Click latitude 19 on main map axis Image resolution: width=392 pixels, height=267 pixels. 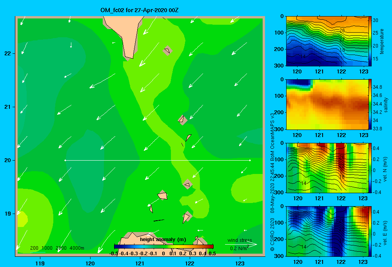pyautogui.click(x=7, y=214)
